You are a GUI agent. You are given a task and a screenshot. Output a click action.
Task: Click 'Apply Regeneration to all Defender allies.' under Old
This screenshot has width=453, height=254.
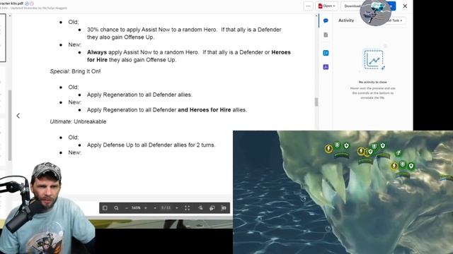139,95
